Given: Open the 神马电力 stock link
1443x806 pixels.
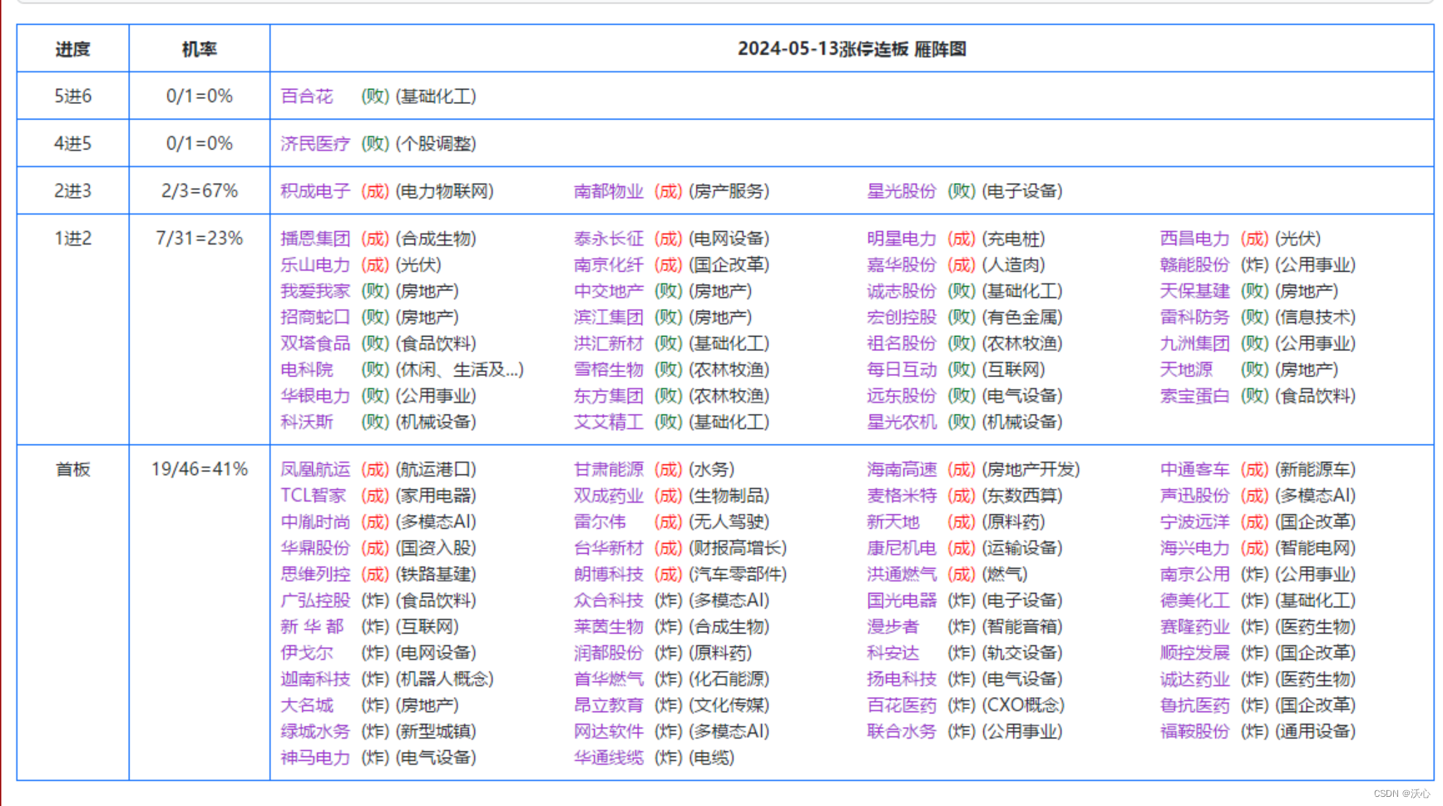Looking at the screenshot, I should (315, 758).
